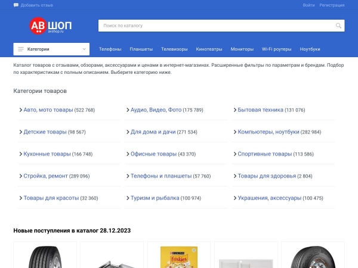Open Спортивные товары category

[x=264, y=154]
